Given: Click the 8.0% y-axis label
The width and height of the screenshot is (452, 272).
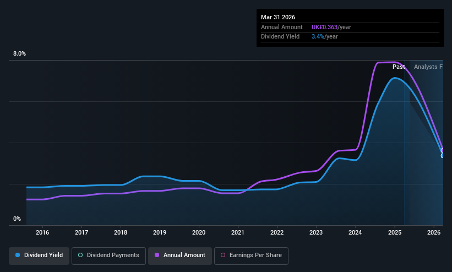Looking at the screenshot, I should coord(19,53).
